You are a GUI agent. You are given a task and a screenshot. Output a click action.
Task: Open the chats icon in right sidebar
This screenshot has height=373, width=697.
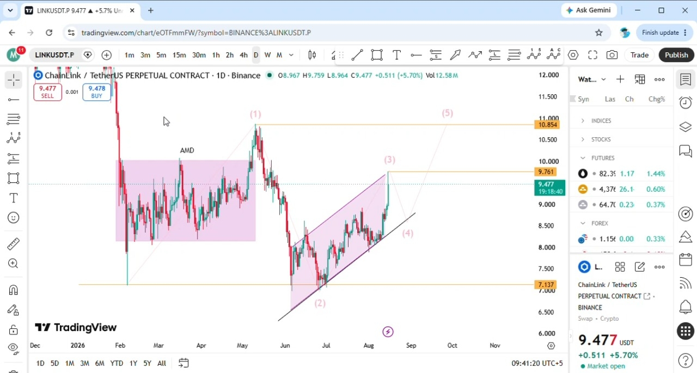pyautogui.click(x=686, y=151)
